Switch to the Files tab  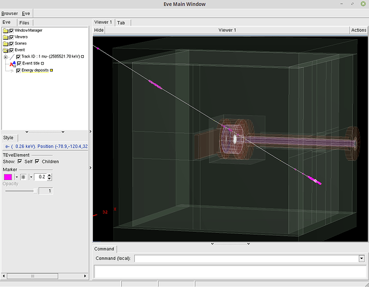(x=24, y=23)
